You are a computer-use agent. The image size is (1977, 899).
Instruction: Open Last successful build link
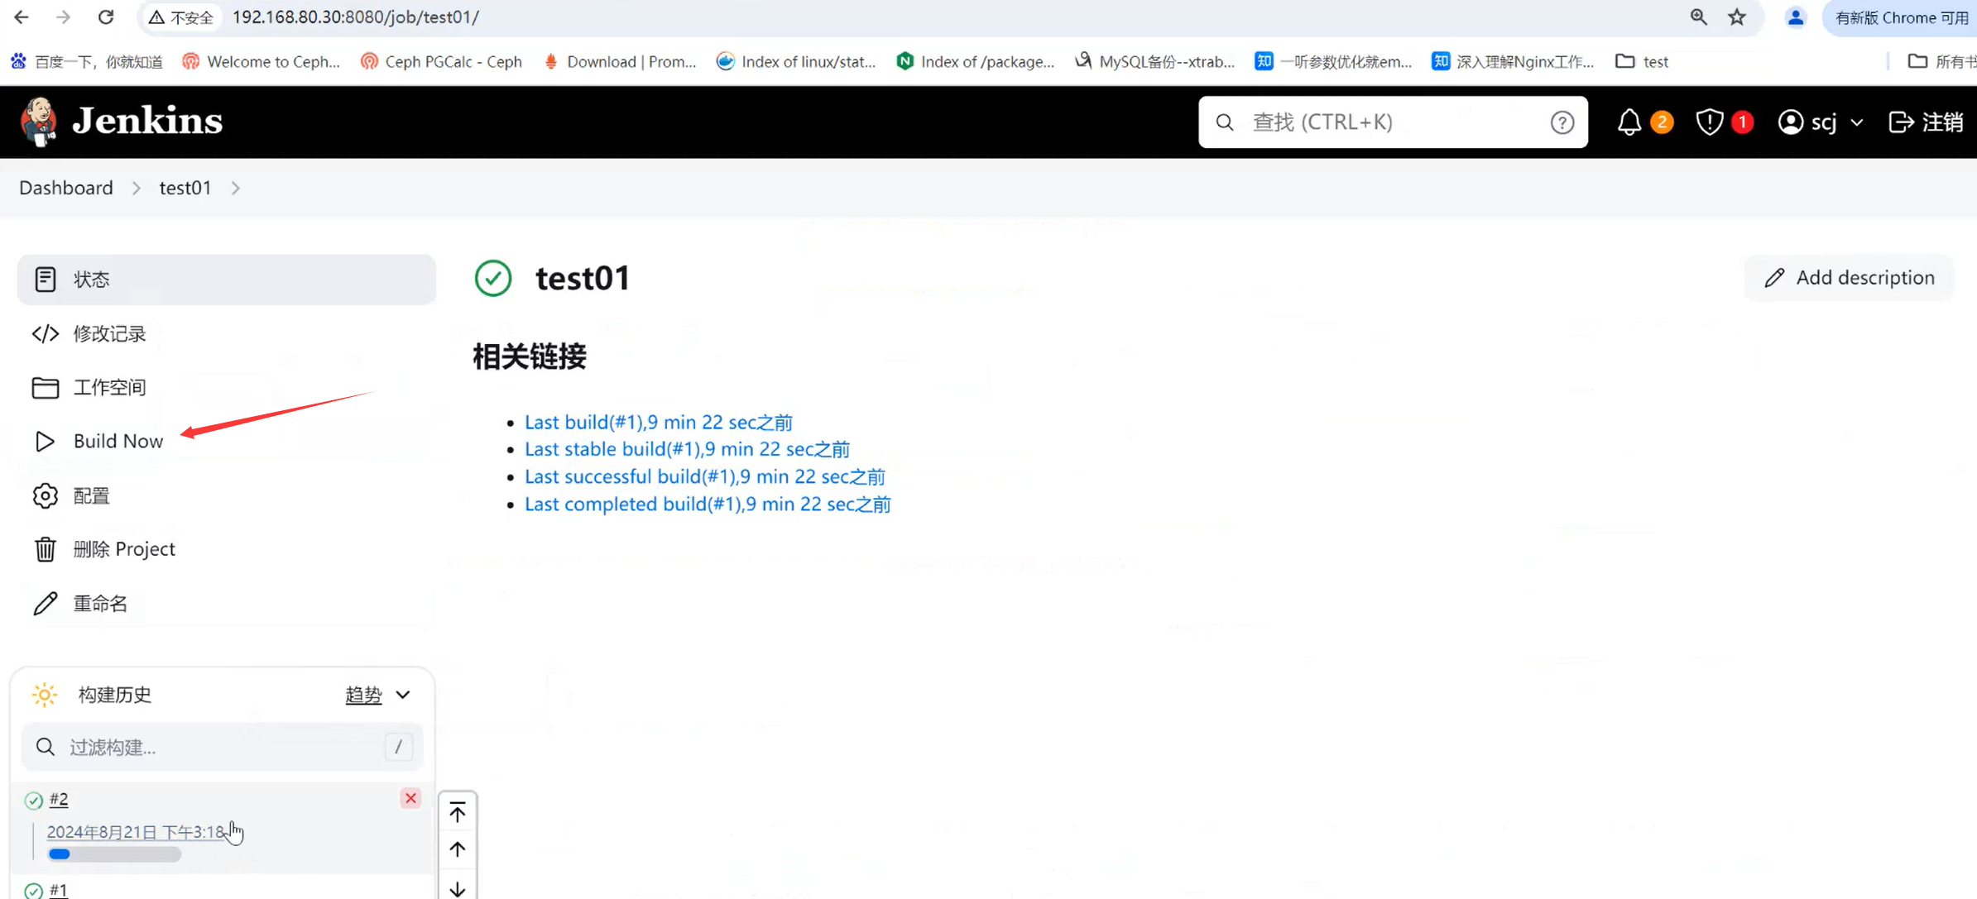pos(704,476)
